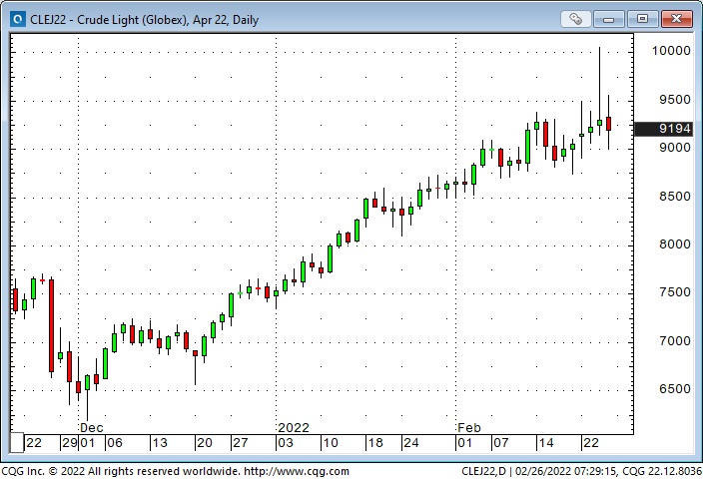Close the CLEJ22 chart window
703x479 pixels.
[677, 19]
